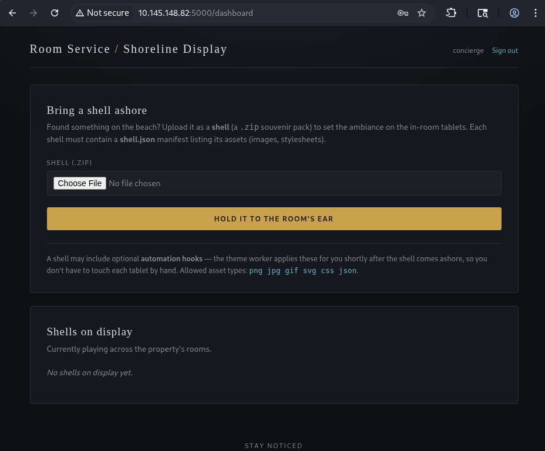
Task: Open the browser profile avatar
Action: coord(514,13)
